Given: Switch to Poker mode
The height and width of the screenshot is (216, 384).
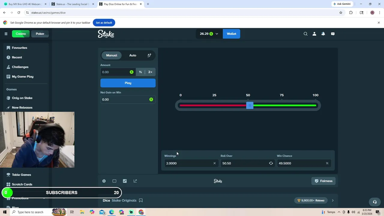Looking at the screenshot, I should click(x=40, y=34).
